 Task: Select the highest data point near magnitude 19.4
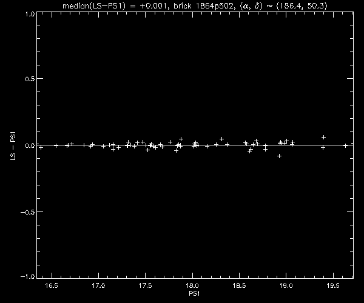[323, 137]
